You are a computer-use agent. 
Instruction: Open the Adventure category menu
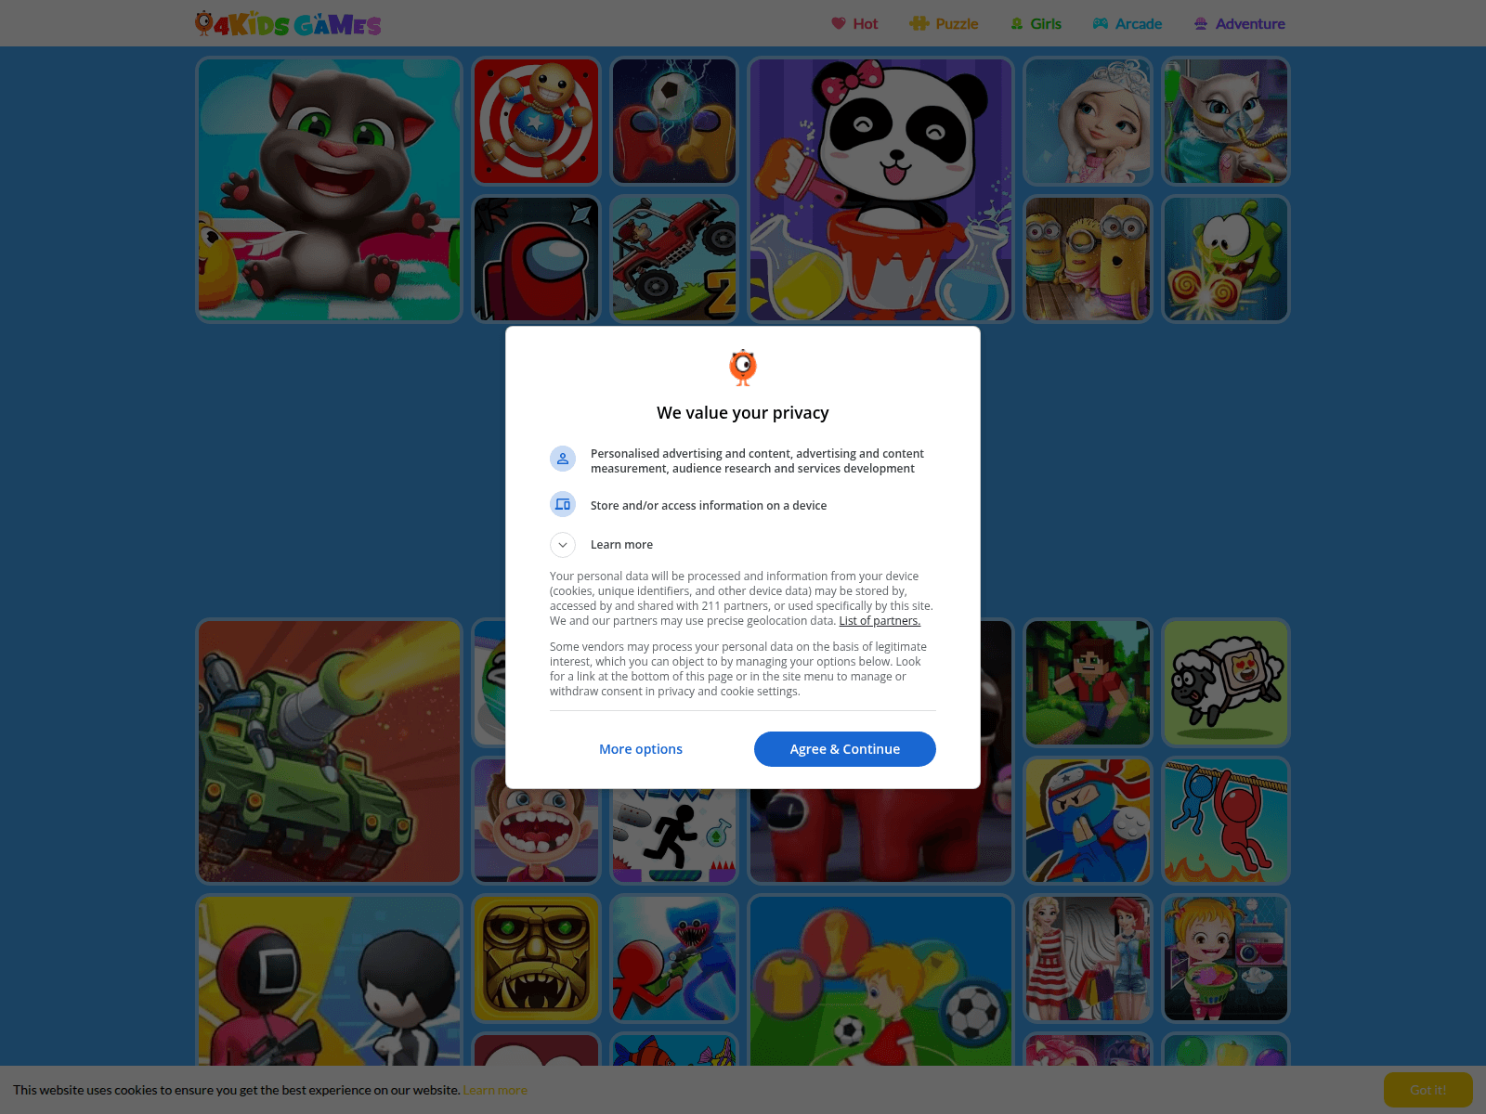pos(1240,24)
